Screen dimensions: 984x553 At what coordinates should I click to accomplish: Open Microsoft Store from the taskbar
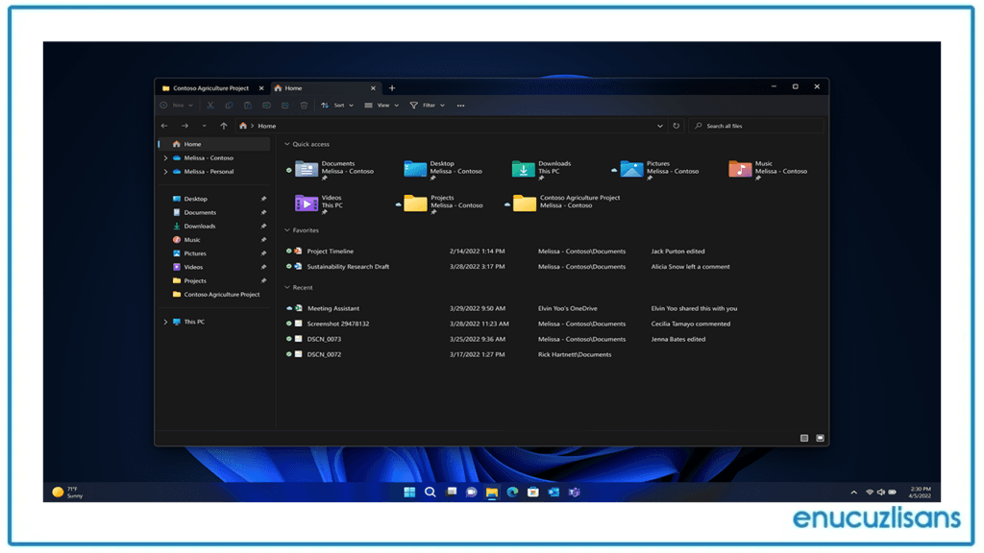click(x=532, y=492)
